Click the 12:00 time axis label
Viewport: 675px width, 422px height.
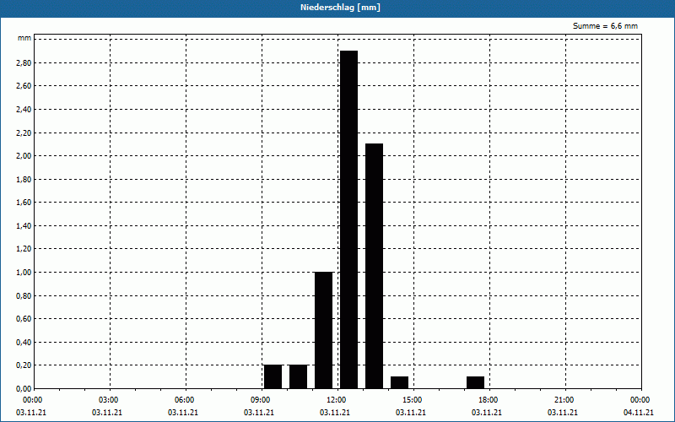[337, 400]
